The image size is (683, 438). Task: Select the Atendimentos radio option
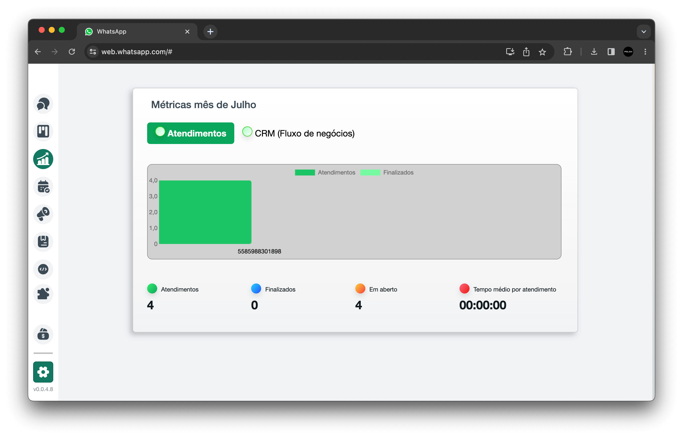(160, 132)
